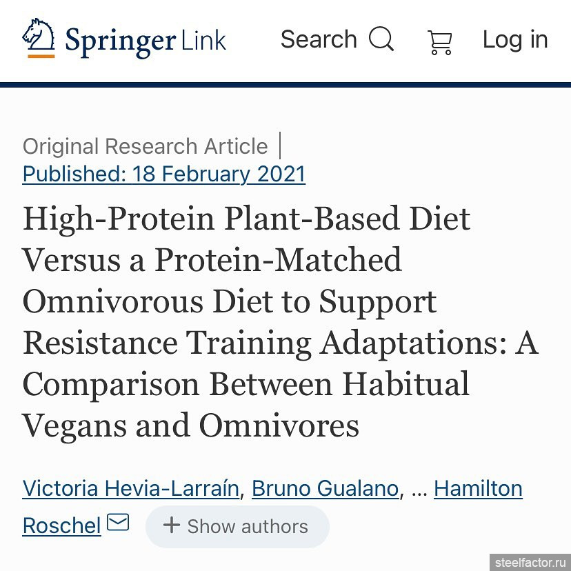Click the word Link in the SpringerLink logo
Viewport: 571px width, 571px height.
203,41
